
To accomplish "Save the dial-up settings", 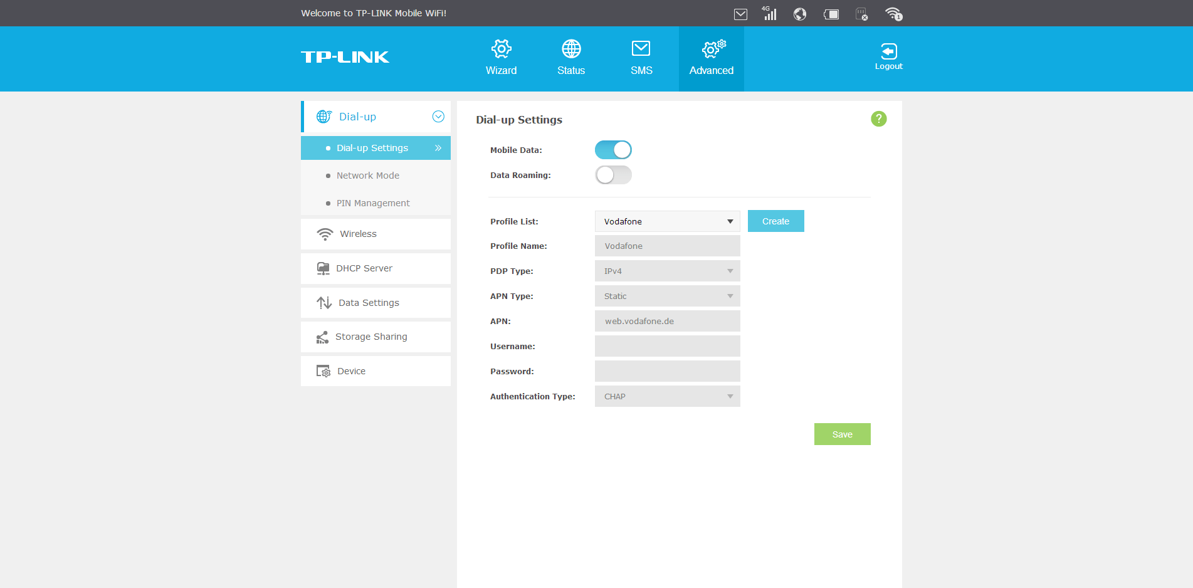I will point(842,434).
